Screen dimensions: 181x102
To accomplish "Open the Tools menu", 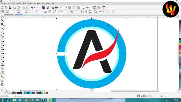I will (43, 4).
